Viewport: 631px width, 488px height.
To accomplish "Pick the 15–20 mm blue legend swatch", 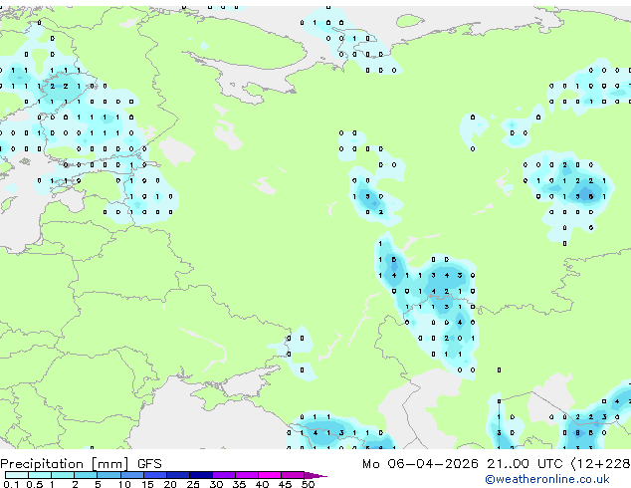I will (x=155, y=475).
